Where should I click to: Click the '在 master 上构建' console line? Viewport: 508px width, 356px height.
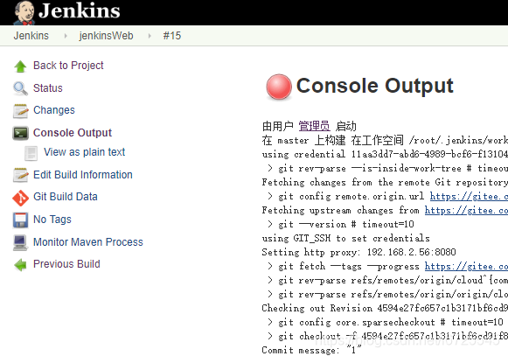[x=385, y=141]
